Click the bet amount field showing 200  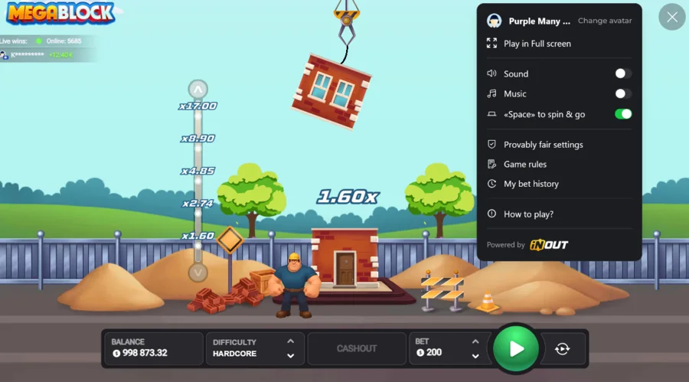click(434, 353)
